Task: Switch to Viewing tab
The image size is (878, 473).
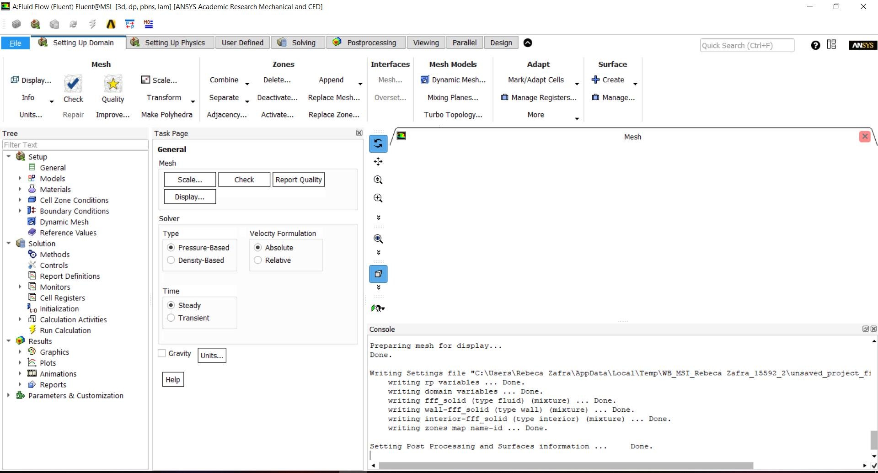Action: [426, 43]
